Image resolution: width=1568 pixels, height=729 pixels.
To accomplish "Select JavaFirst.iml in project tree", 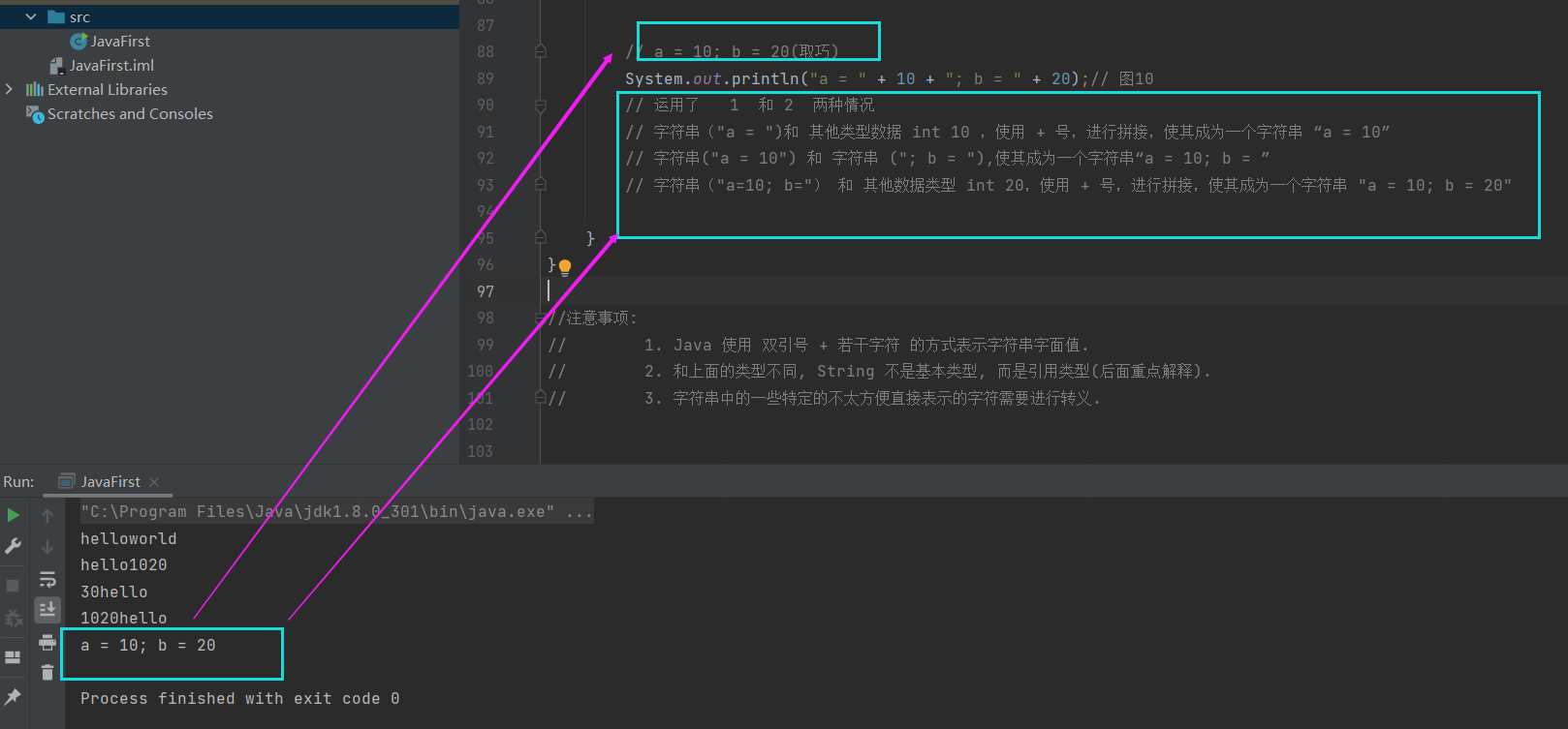I will tap(111, 65).
